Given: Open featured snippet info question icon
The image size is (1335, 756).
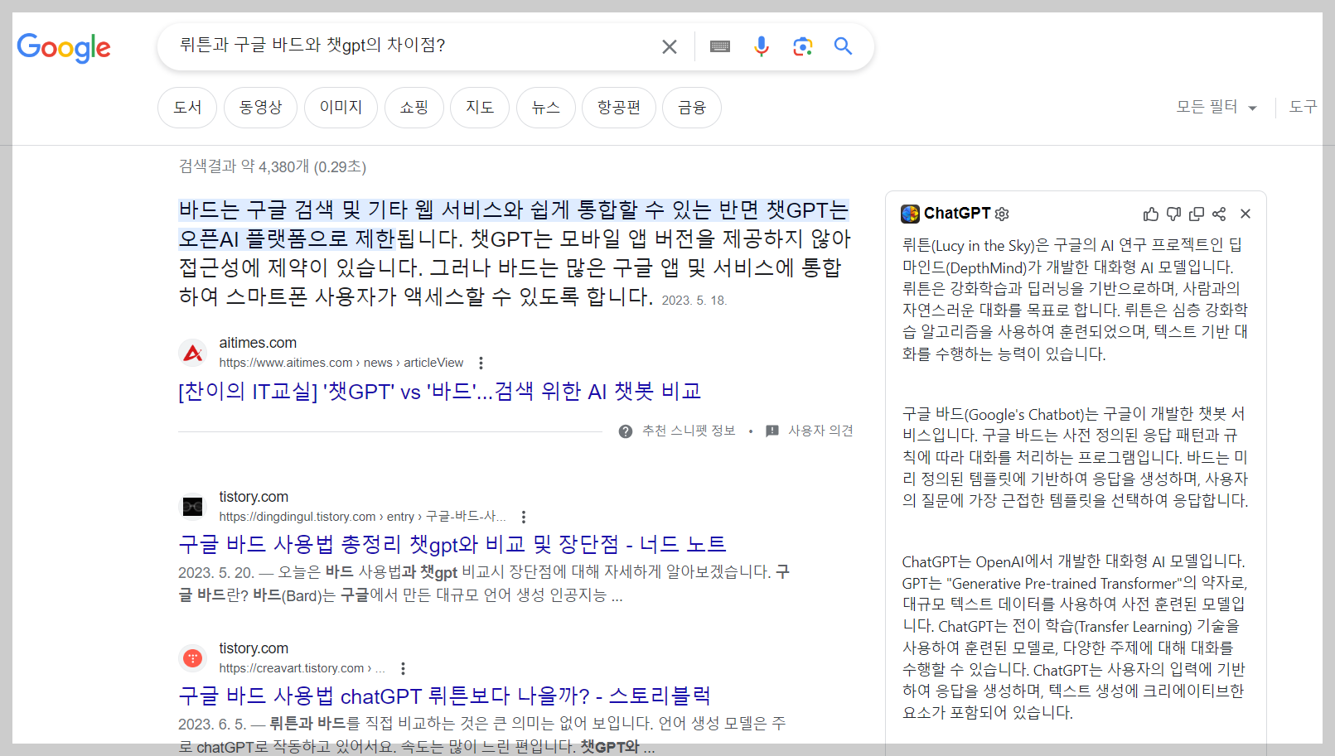Looking at the screenshot, I should click(626, 431).
